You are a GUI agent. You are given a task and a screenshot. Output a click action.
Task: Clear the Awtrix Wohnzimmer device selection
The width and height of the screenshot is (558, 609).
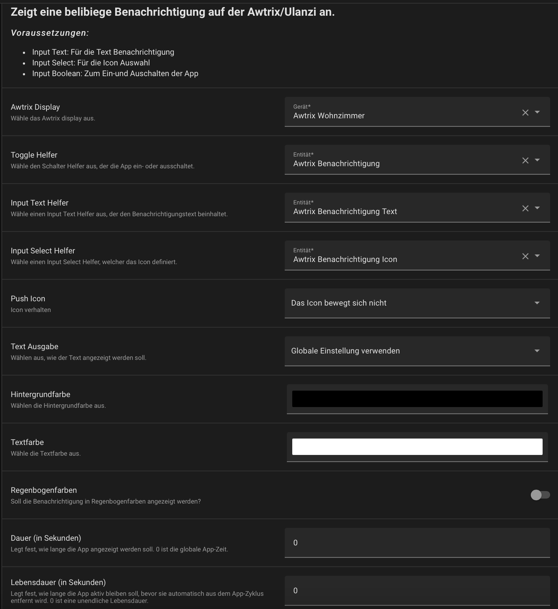click(525, 113)
